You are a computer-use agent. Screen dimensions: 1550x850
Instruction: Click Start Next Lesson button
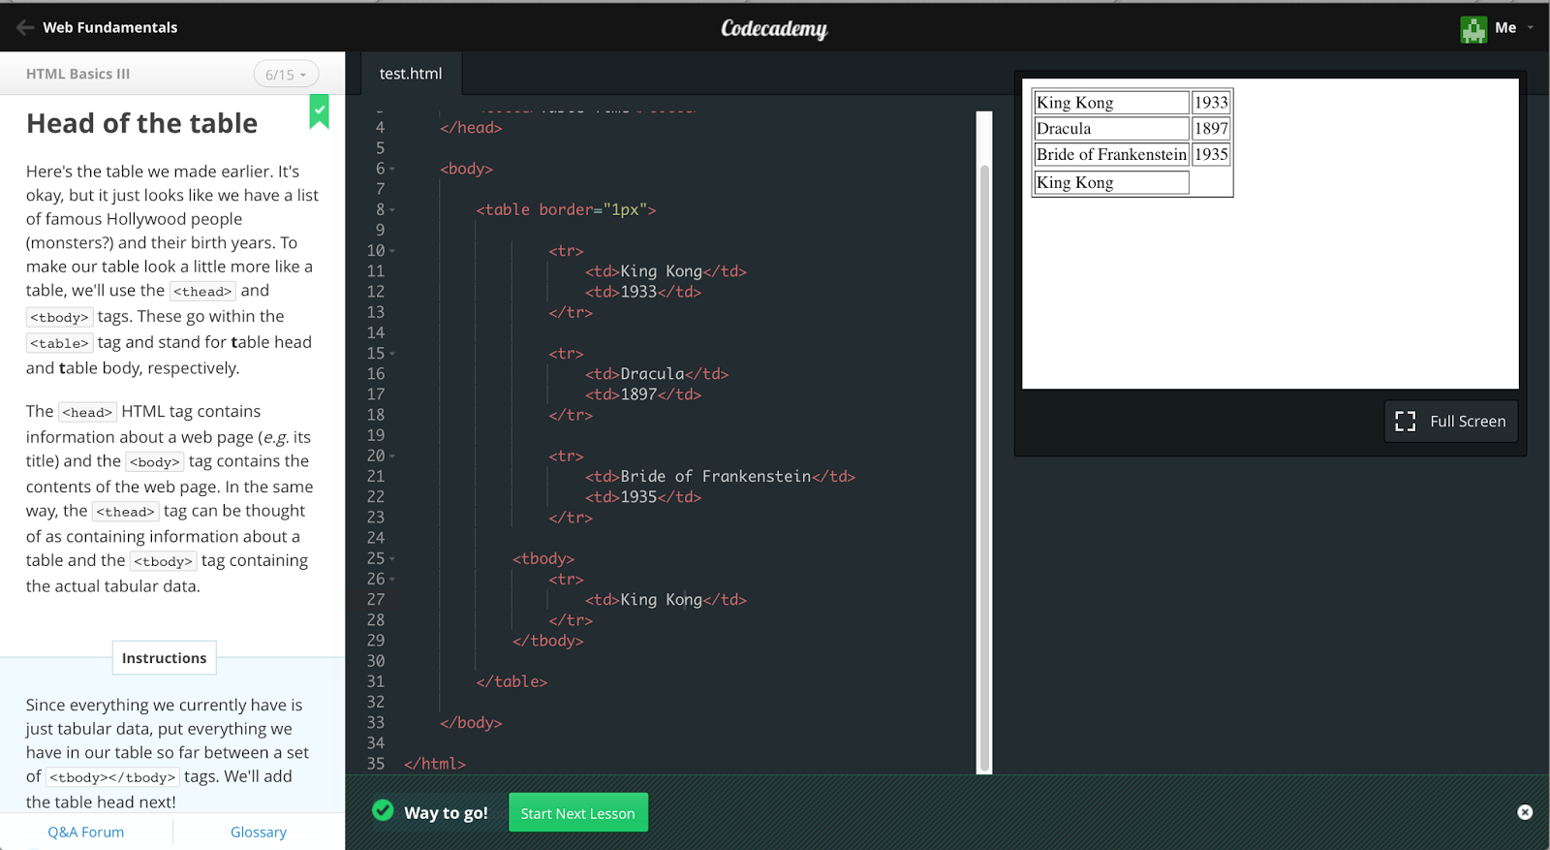[x=577, y=813]
